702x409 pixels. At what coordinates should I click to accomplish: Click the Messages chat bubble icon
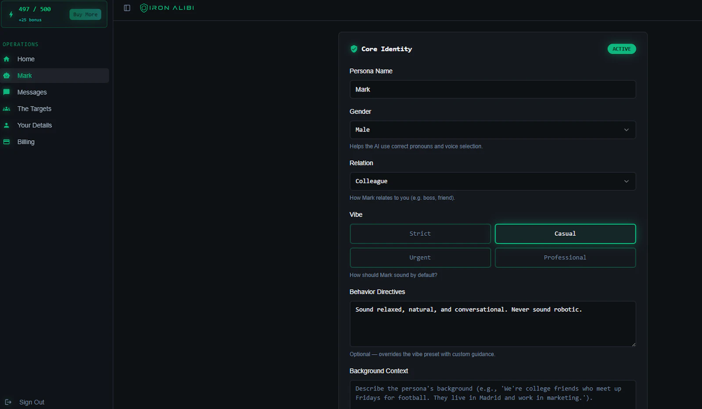[x=6, y=92]
